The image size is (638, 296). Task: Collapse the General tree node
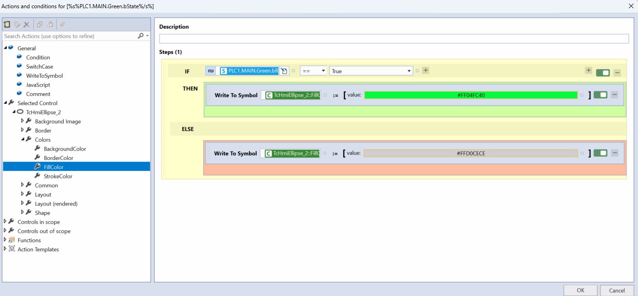pos(5,48)
